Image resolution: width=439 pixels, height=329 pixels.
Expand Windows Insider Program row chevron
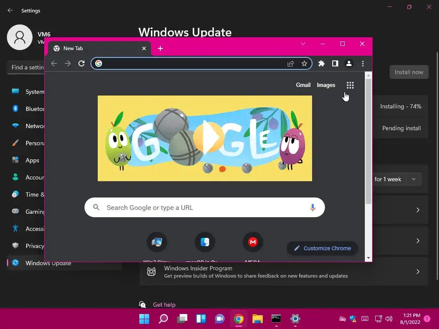pyautogui.click(x=418, y=272)
